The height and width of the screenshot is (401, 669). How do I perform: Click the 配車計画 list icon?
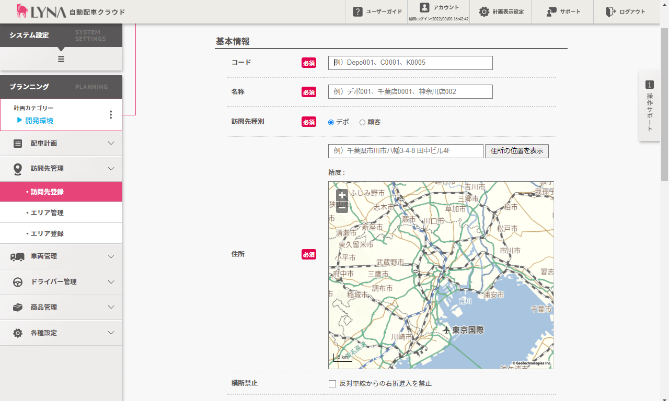(18, 143)
